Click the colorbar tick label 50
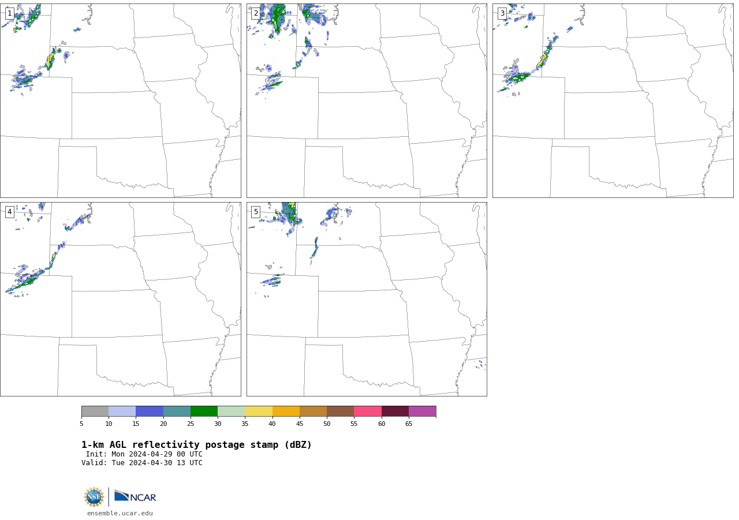739x520 pixels. pos(327,424)
